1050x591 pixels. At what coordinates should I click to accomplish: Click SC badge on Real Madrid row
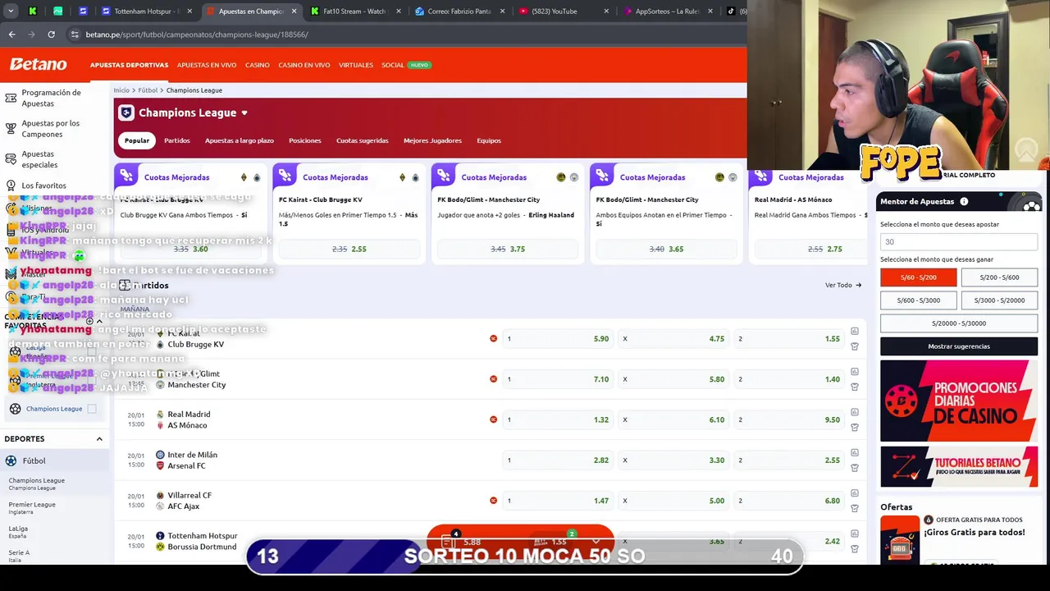coord(493,419)
